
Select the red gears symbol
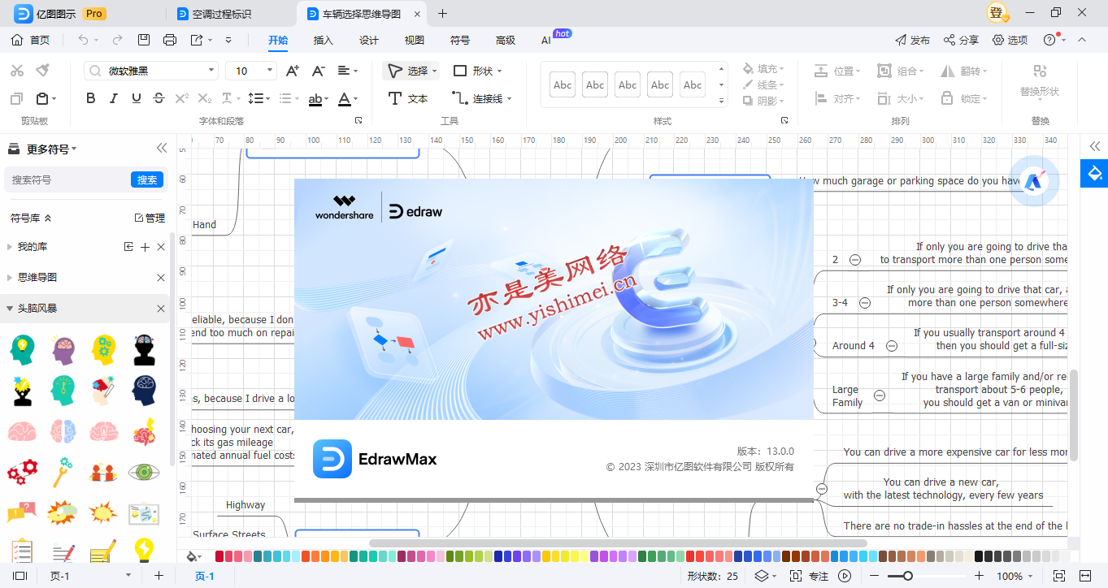click(x=22, y=470)
